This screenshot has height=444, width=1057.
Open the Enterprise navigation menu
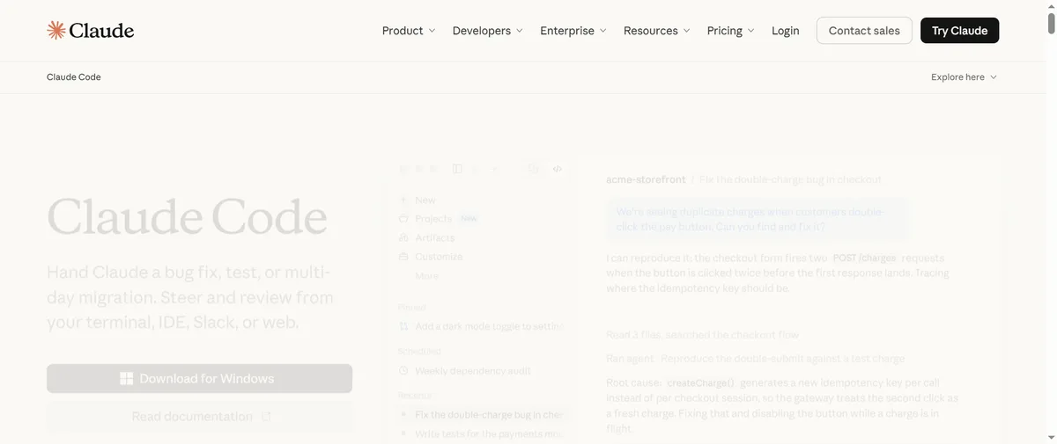(573, 31)
